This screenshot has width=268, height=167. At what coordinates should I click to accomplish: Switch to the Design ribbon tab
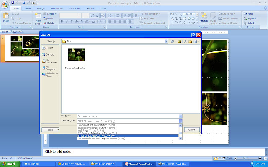[x=41, y=8]
